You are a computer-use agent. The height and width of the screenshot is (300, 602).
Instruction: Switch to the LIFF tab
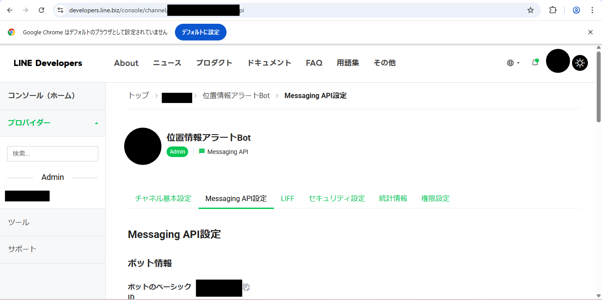288,198
